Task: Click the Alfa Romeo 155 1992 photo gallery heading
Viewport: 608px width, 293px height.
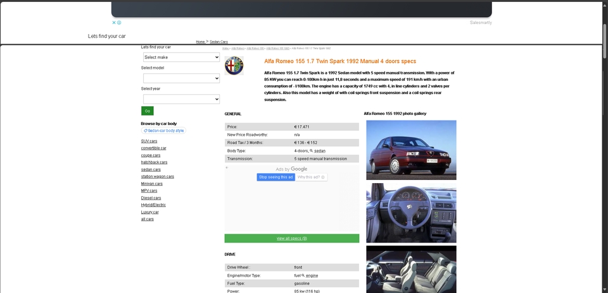Action: pyautogui.click(x=395, y=114)
